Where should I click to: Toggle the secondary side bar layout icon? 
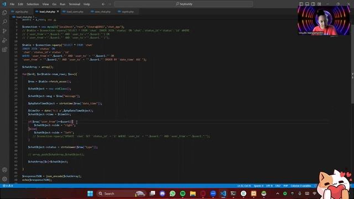pyautogui.click(x=313, y=4)
